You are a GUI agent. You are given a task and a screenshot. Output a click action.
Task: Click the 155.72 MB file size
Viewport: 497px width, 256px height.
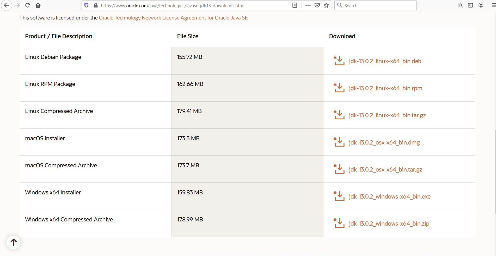click(189, 57)
